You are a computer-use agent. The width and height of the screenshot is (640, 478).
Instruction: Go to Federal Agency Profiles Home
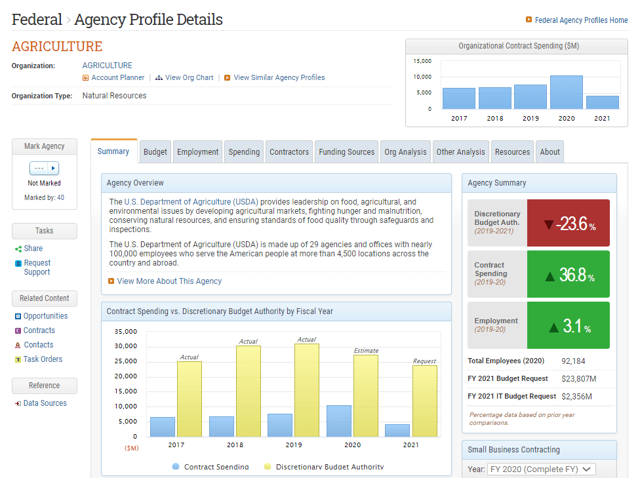(581, 20)
